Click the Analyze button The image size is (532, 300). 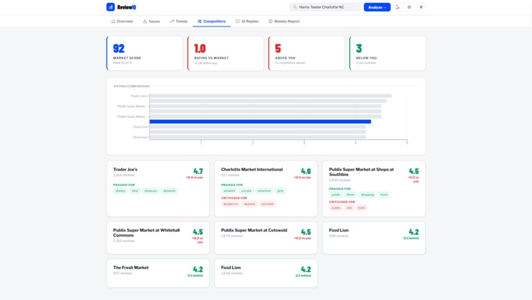(377, 7)
